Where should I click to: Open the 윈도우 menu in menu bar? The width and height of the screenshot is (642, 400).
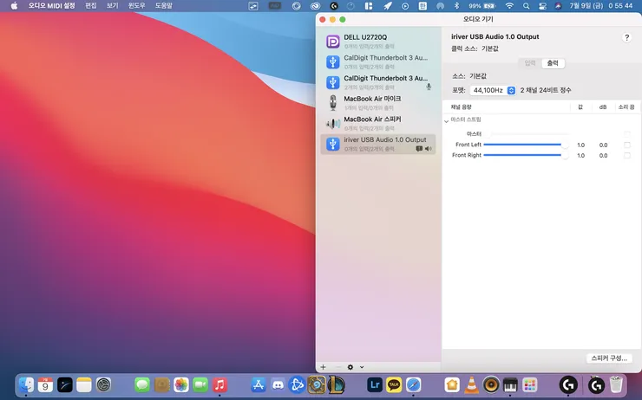tap(136, 6)
